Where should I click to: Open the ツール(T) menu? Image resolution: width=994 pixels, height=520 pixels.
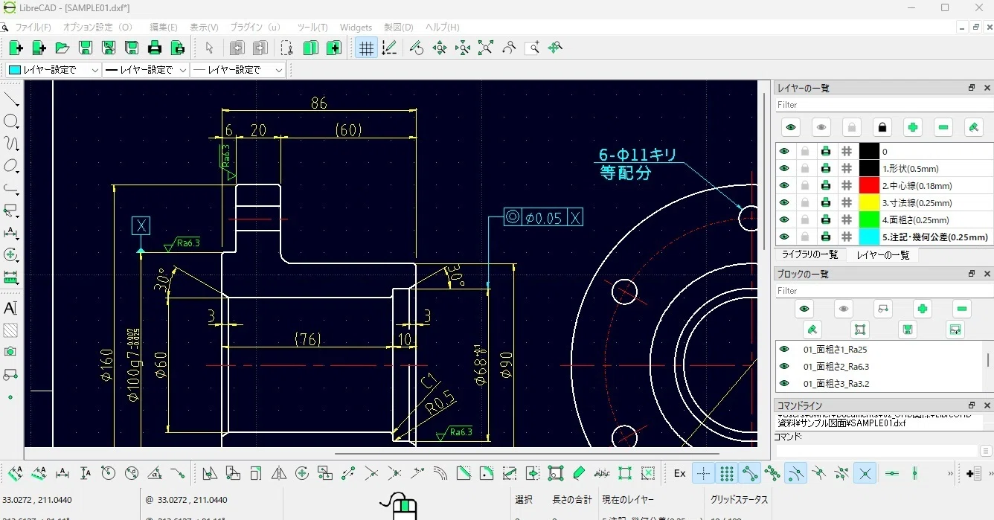coord(312,28)
